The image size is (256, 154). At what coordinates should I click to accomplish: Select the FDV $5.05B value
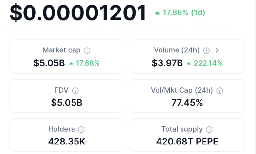pyautogui.click(x=67, y=103)
